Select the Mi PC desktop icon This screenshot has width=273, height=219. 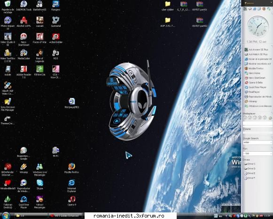[x=56, y=152]
